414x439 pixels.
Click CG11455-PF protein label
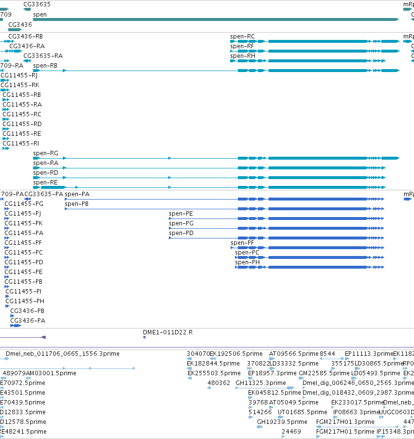(23, 243)
